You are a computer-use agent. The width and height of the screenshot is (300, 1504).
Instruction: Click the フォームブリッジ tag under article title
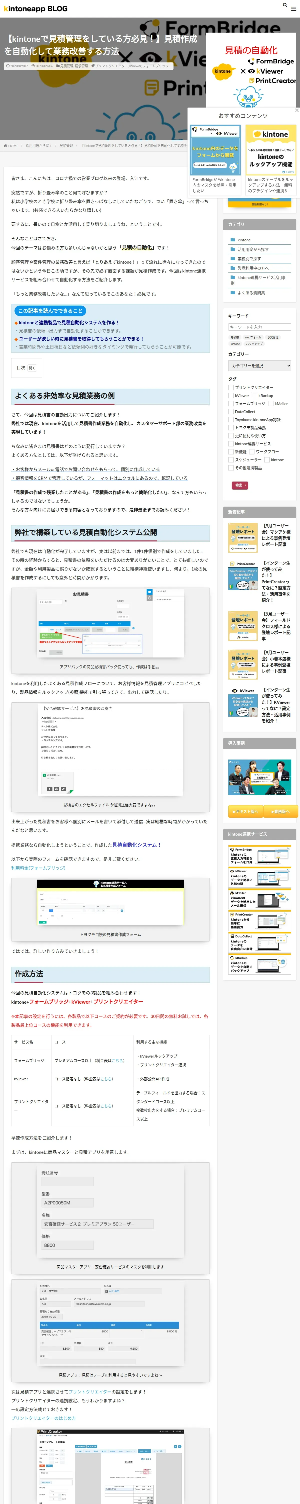tap(155, 66)
